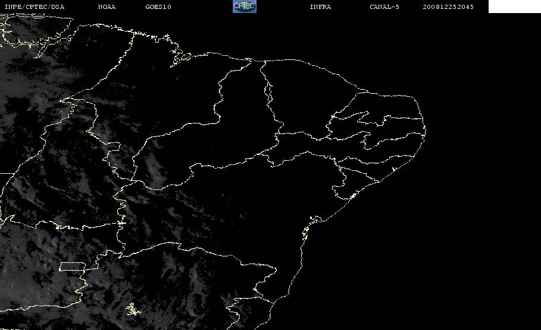Click the INPE/CPTEC/DSA header label
This screenshot has height=330, width=541.
(35, 7)
